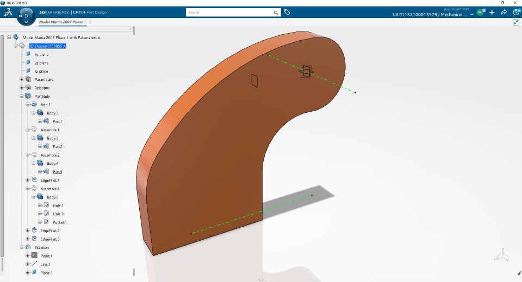522x282 pixels.
Task: Click the share arrow icon
Action: point(504,12)
